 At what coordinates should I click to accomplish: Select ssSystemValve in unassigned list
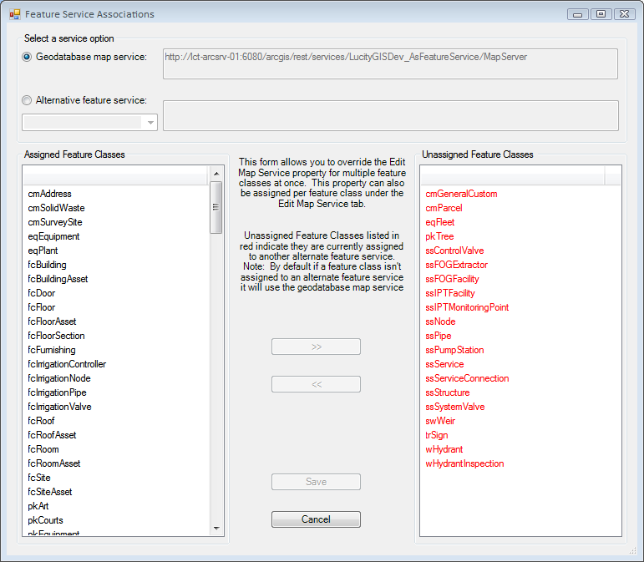pyautogui.click(x=455, y=407)
